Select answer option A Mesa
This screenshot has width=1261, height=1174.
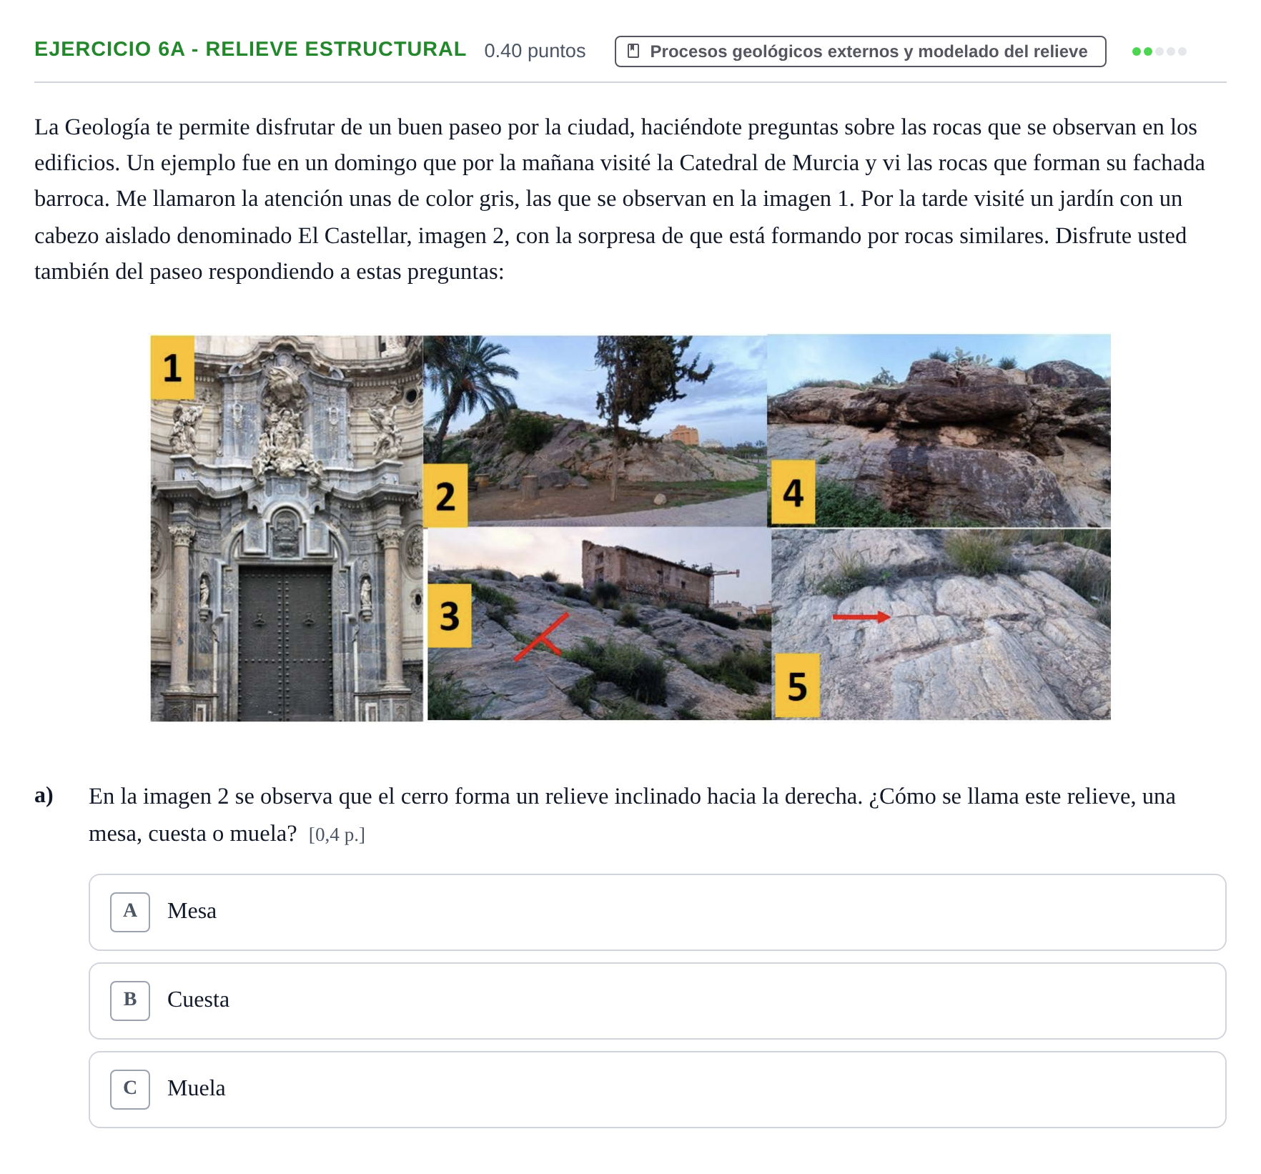pos(657,912)
